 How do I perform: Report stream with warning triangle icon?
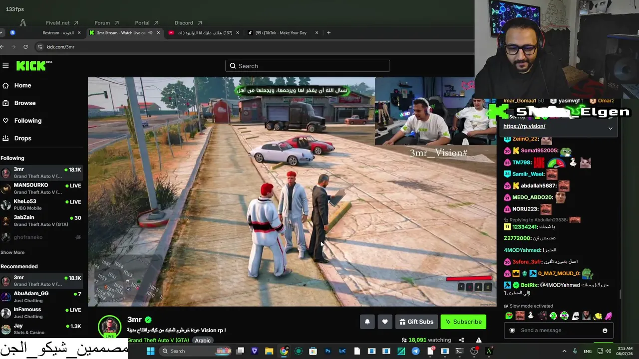pos(479,340)
